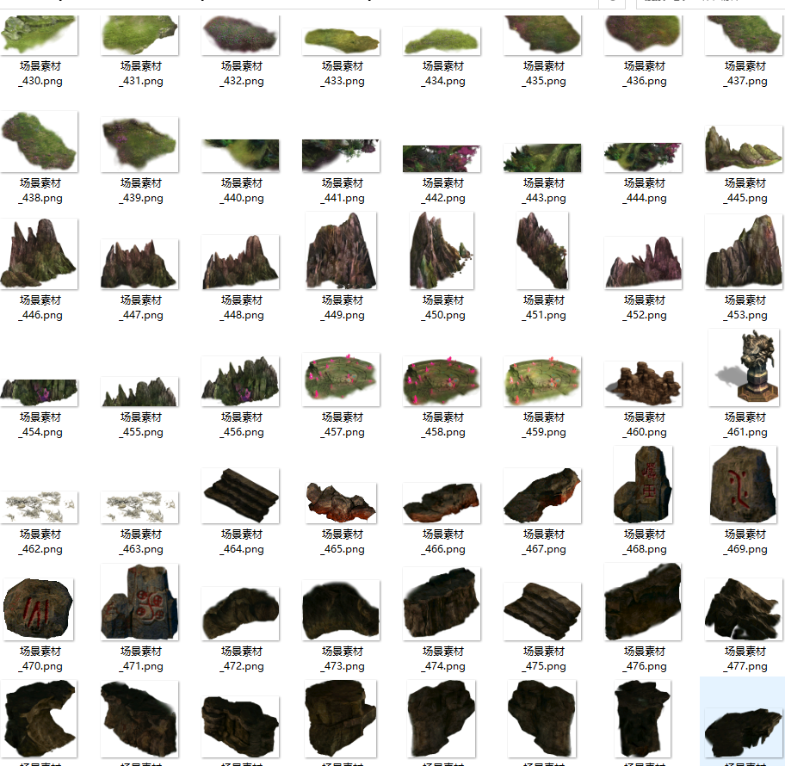Viewport: 785px width, 766px height.
Task: Select the spiral-carved stone pillar 场景素材_471.png
Action: 140,602
